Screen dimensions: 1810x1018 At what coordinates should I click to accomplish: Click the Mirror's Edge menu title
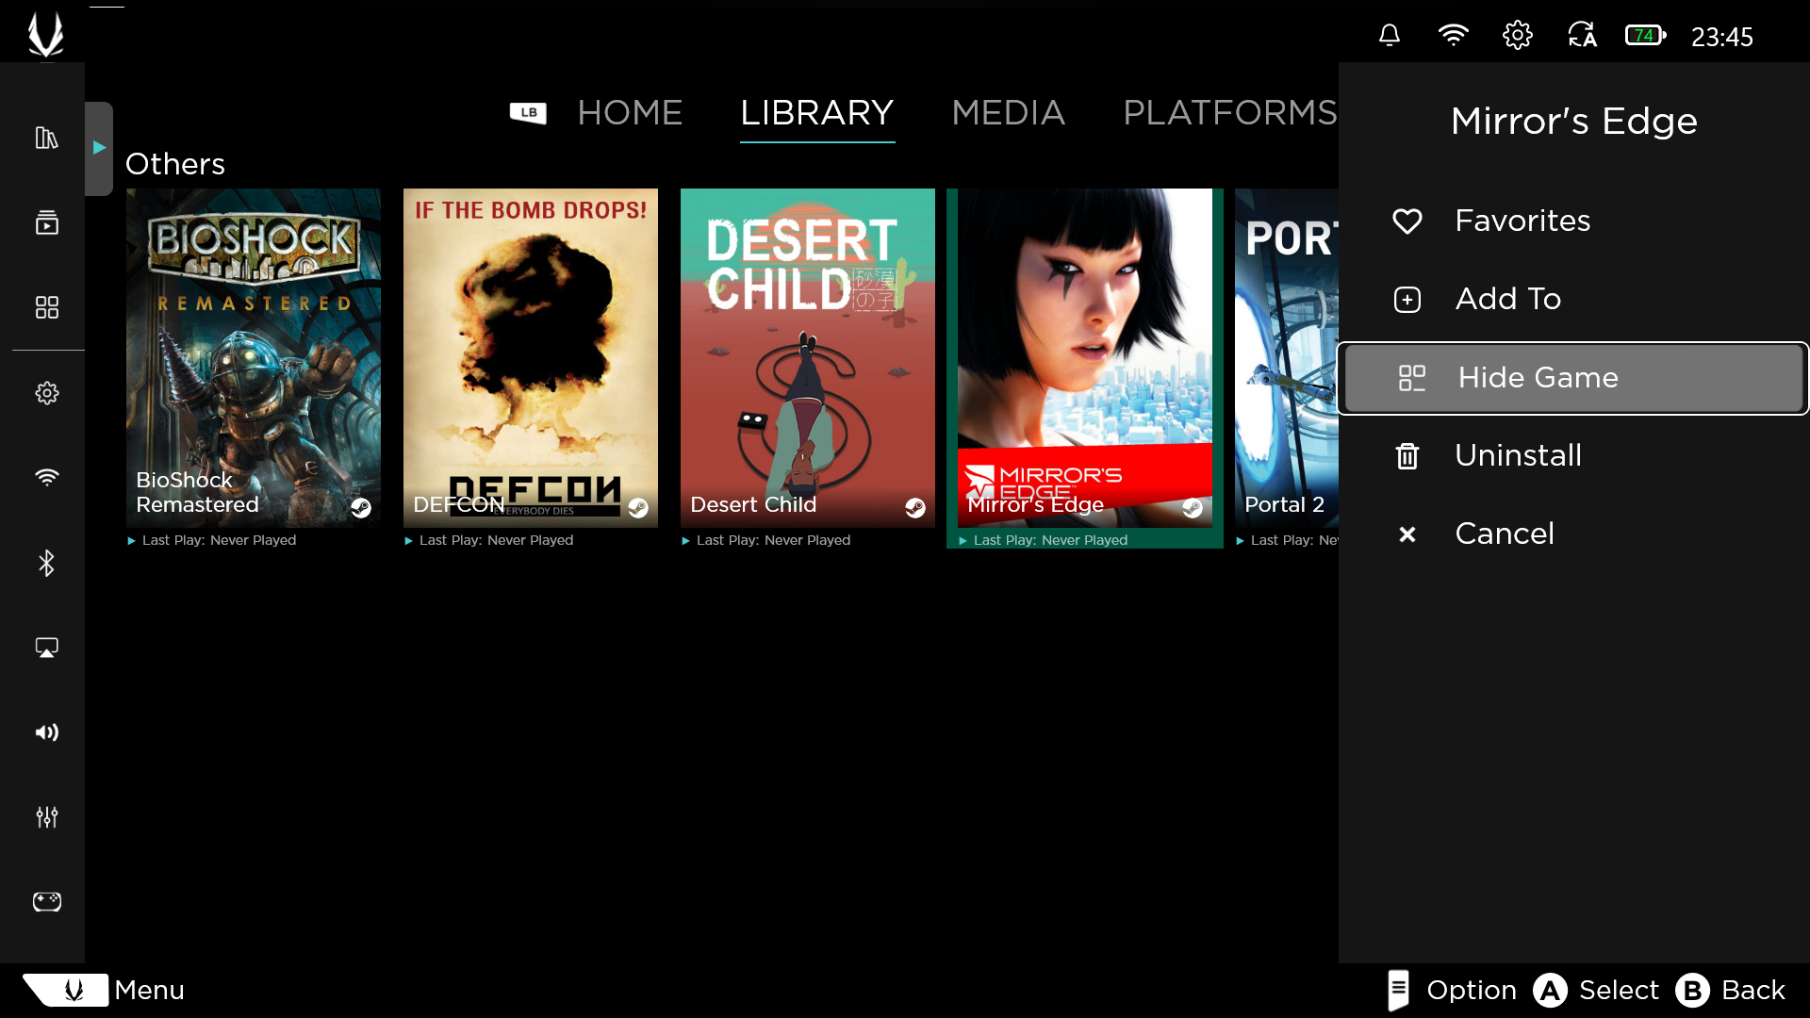click(x=1573, y=122)
